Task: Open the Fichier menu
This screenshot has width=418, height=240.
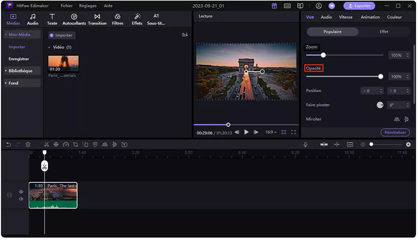Action: [66, 5]
